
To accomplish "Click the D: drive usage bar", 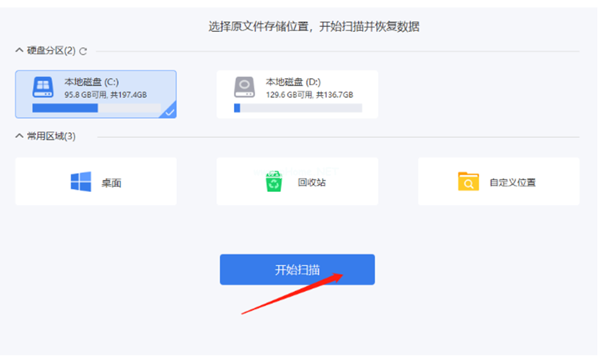I will tap(298, 108).
